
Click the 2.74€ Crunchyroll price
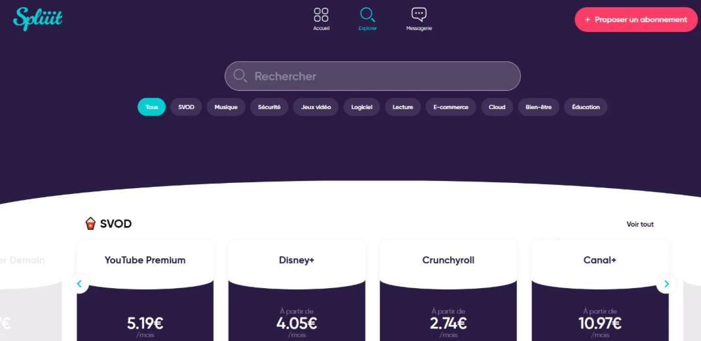[448, 323]
